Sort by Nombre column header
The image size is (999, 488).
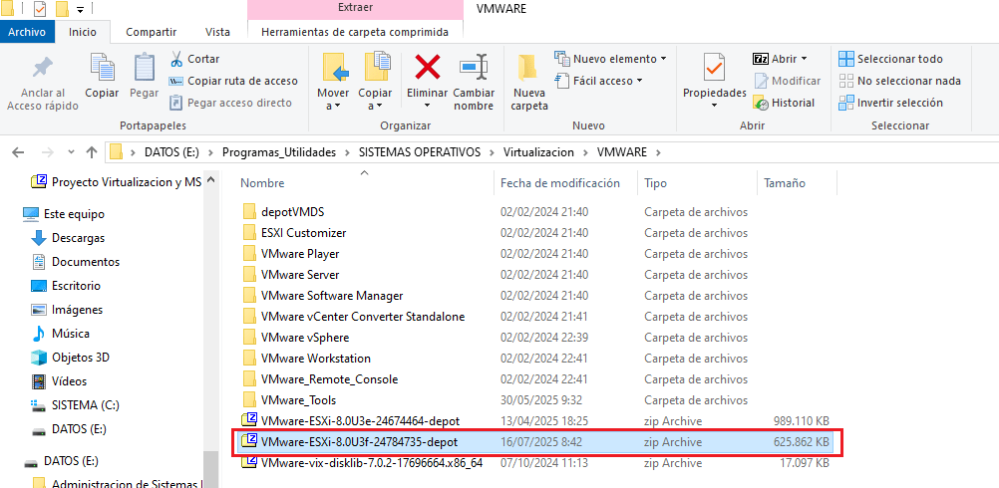[x=262, y=183]
